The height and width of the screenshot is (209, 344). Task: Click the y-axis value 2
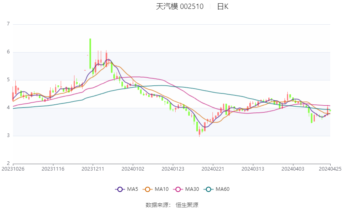click(8, 163)
